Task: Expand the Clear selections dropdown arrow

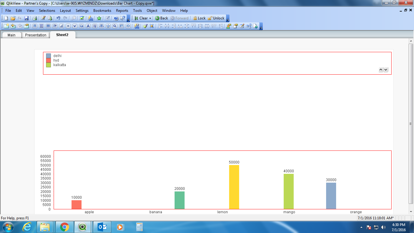Action: tap(150, 18)
